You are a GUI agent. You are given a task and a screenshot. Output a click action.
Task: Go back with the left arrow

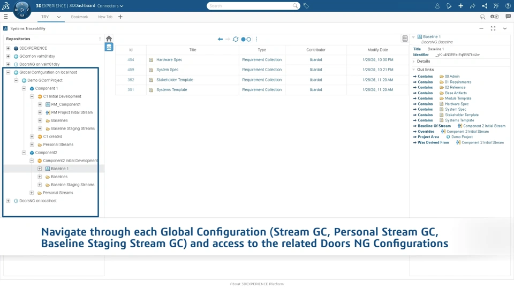[220, 39]
